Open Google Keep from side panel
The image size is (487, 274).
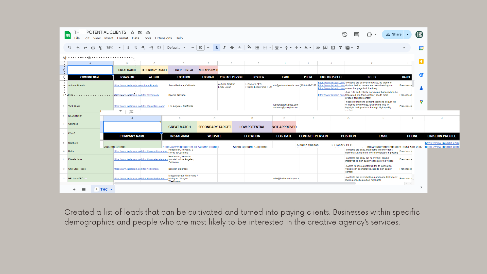coord(421,61)
